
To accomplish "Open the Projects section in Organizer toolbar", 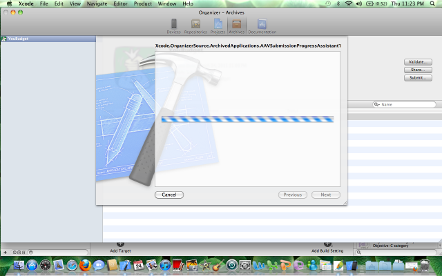I will point(218,26).
